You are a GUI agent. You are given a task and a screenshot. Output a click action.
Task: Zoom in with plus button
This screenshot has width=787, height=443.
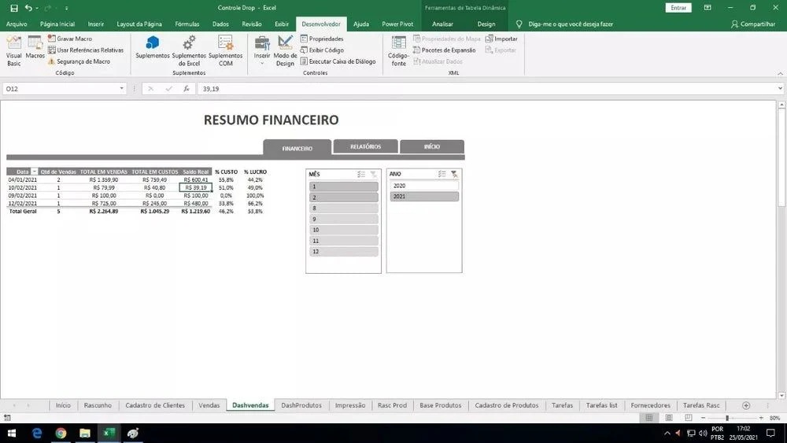point(761,418)
